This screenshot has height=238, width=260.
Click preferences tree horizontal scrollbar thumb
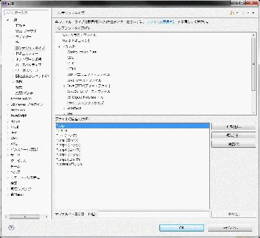[x=24, y=217]
